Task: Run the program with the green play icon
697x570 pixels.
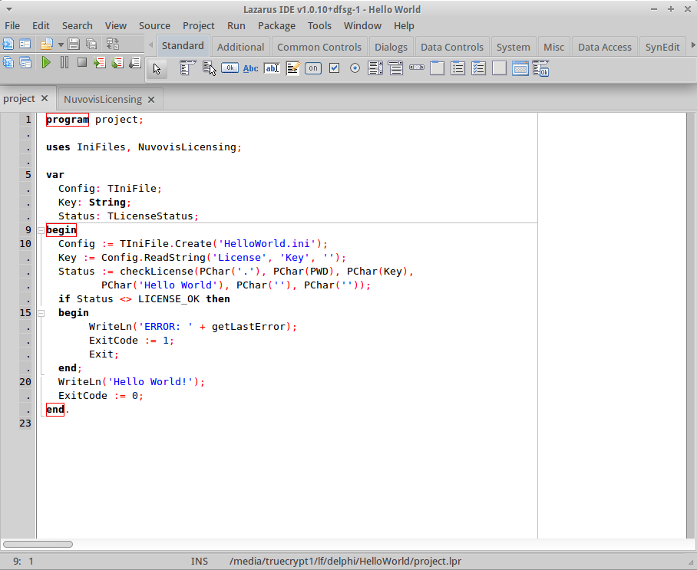Action: pos(46,62)
